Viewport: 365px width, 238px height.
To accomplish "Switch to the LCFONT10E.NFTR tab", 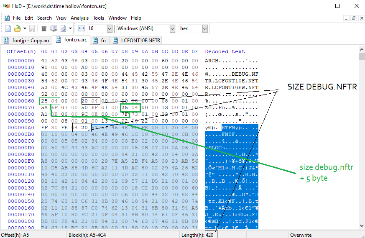I will pyautogui.click(x=136, y=41).
